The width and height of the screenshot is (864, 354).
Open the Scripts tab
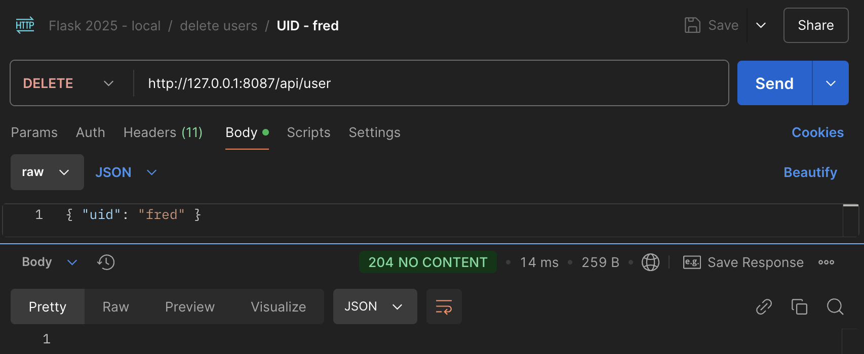[308, 132]
